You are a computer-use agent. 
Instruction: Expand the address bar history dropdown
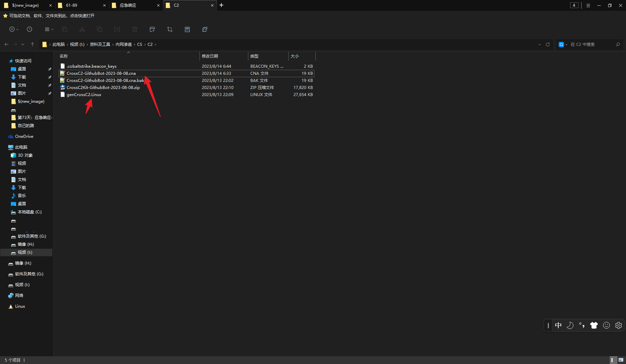[x=539, y=44]
